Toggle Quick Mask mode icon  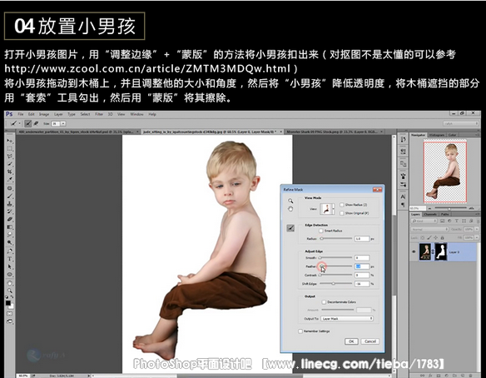(x=10, y=314)
